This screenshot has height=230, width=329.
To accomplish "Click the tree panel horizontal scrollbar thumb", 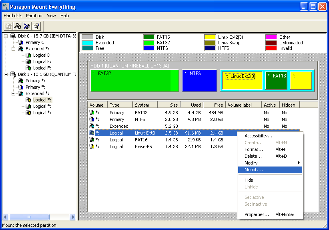I will tap(29, 217).
